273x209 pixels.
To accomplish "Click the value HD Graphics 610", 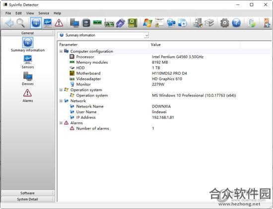I will 167,79.
